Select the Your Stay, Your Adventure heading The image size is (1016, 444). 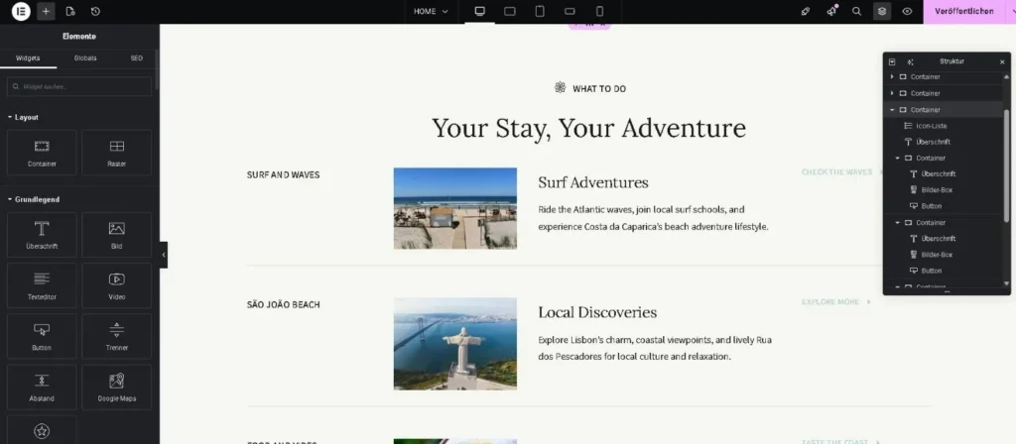[589, 128]
